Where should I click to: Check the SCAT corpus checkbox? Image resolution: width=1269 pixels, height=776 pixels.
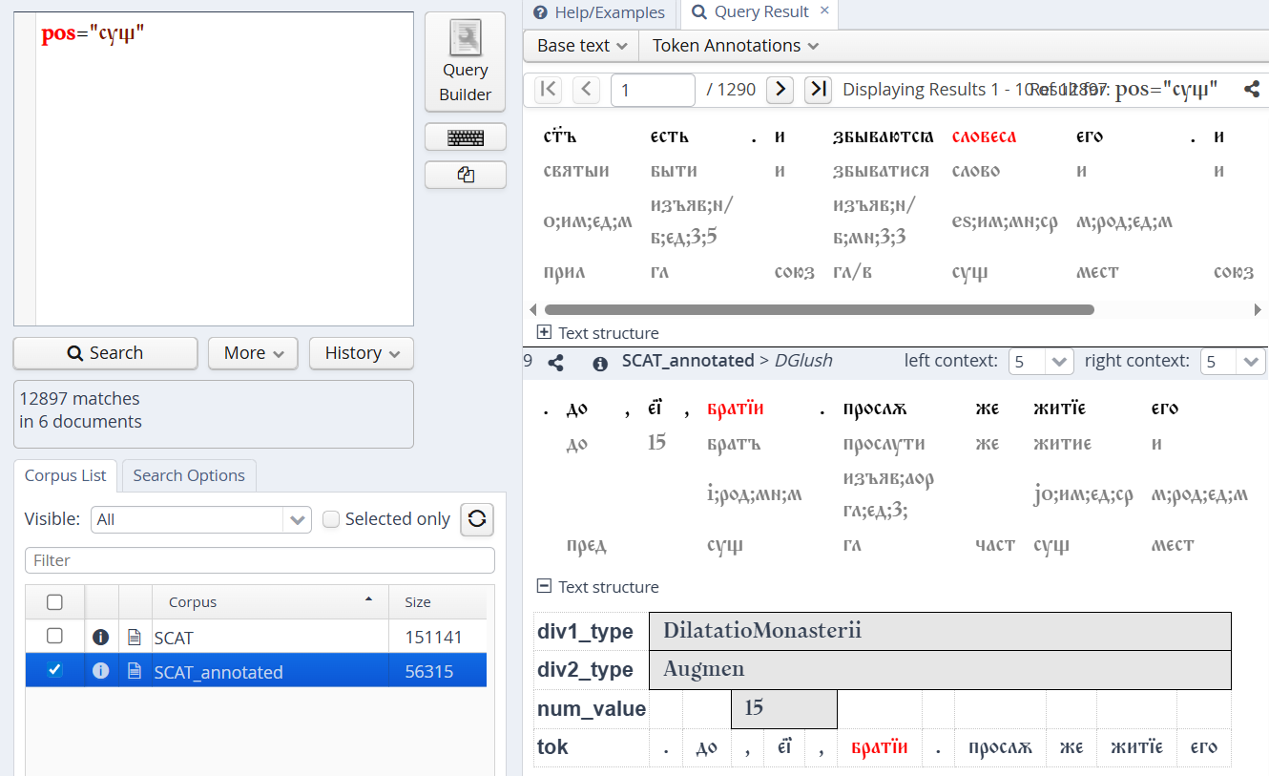click(54, 637)
